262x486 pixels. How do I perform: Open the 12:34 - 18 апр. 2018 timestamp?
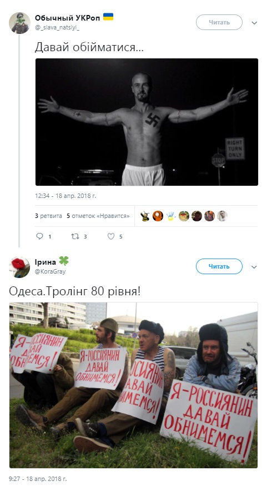point(65,196)
